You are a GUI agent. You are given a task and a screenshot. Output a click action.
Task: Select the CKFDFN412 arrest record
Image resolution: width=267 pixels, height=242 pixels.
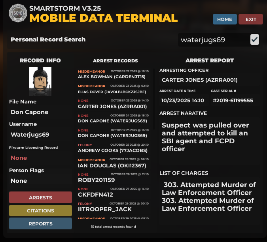click(x=113, y=192)
